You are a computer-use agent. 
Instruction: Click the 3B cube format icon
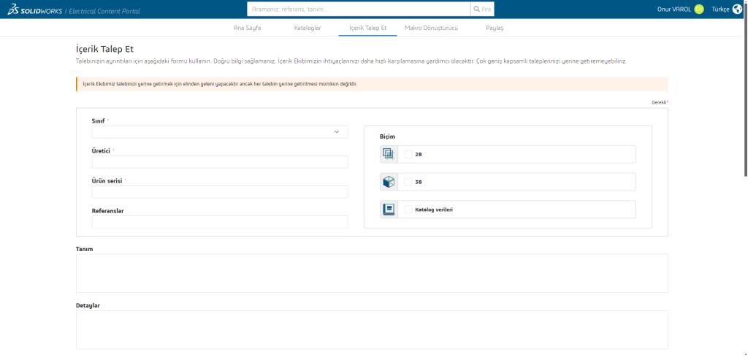pos(389,182)
